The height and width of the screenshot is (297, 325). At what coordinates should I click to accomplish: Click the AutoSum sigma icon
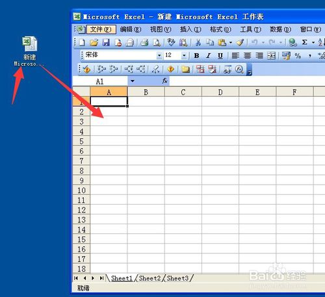point(304,42)
